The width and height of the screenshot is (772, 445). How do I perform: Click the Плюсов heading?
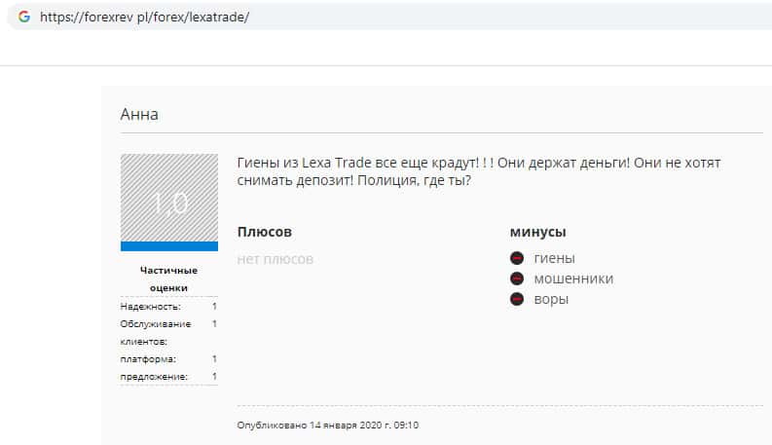coord(265,232)
